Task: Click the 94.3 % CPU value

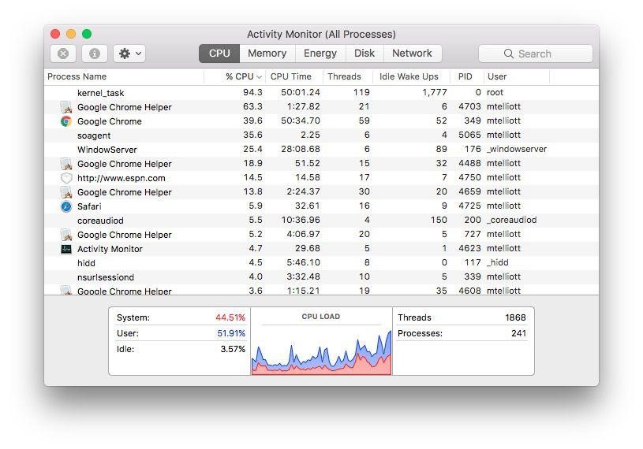Action: tap(252, 92)
